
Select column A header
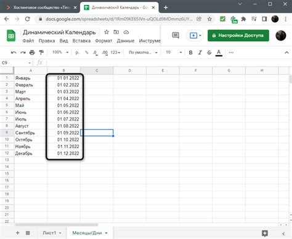pyautogui.click(x=31, y=71)
